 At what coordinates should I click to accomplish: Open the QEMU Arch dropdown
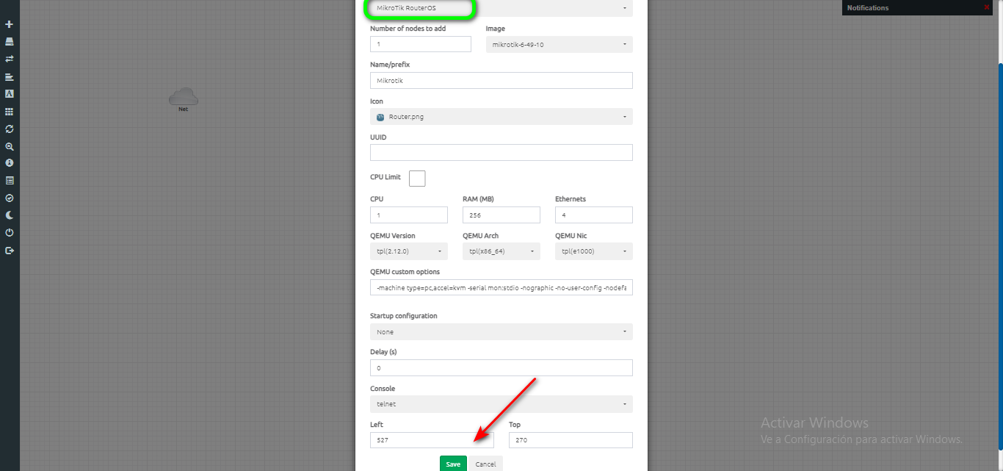501,251
